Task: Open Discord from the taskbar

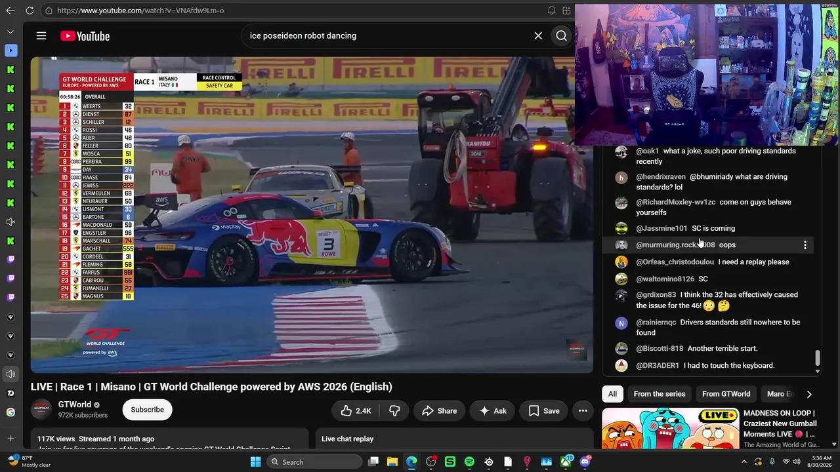Action: pos(585,462)
